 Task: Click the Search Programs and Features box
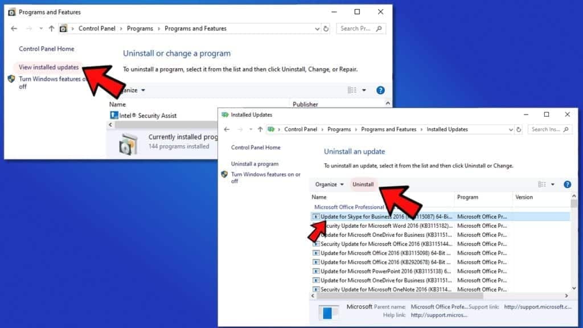click(360, 28)
